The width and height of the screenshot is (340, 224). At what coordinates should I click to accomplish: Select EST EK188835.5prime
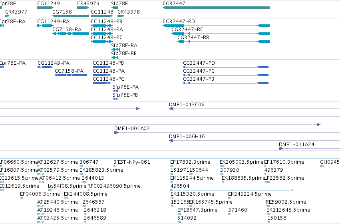tap(223, 182)
